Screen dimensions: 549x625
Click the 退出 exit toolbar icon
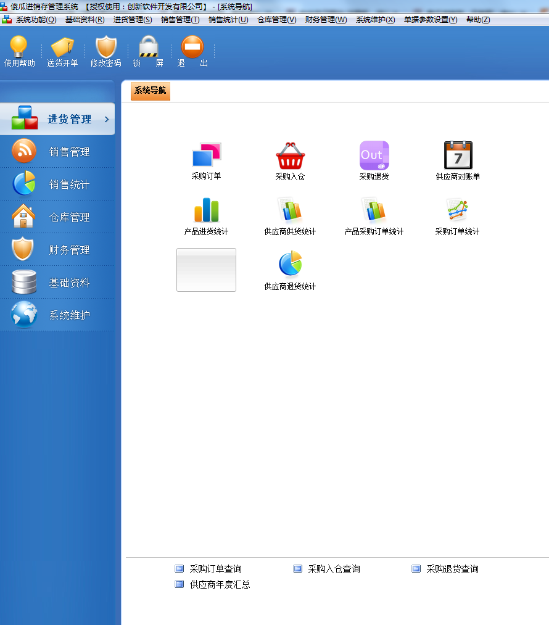(192, 48)
